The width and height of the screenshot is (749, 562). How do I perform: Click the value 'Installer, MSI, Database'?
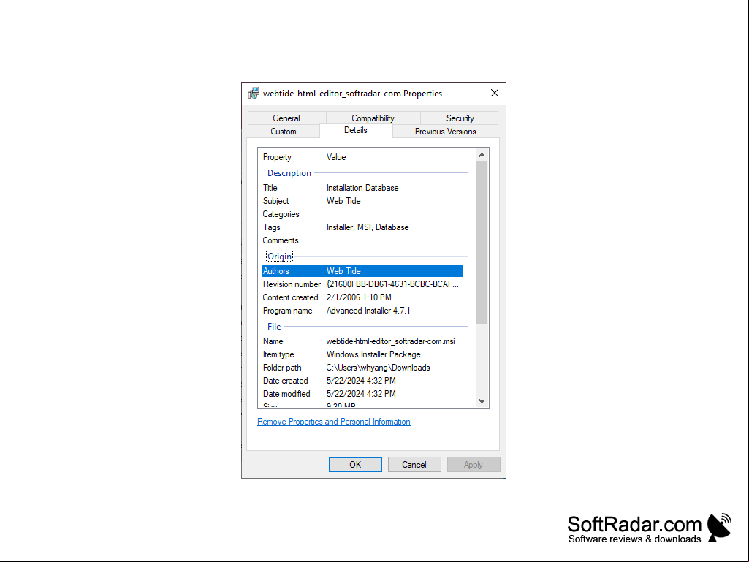(x=368, y=227)
